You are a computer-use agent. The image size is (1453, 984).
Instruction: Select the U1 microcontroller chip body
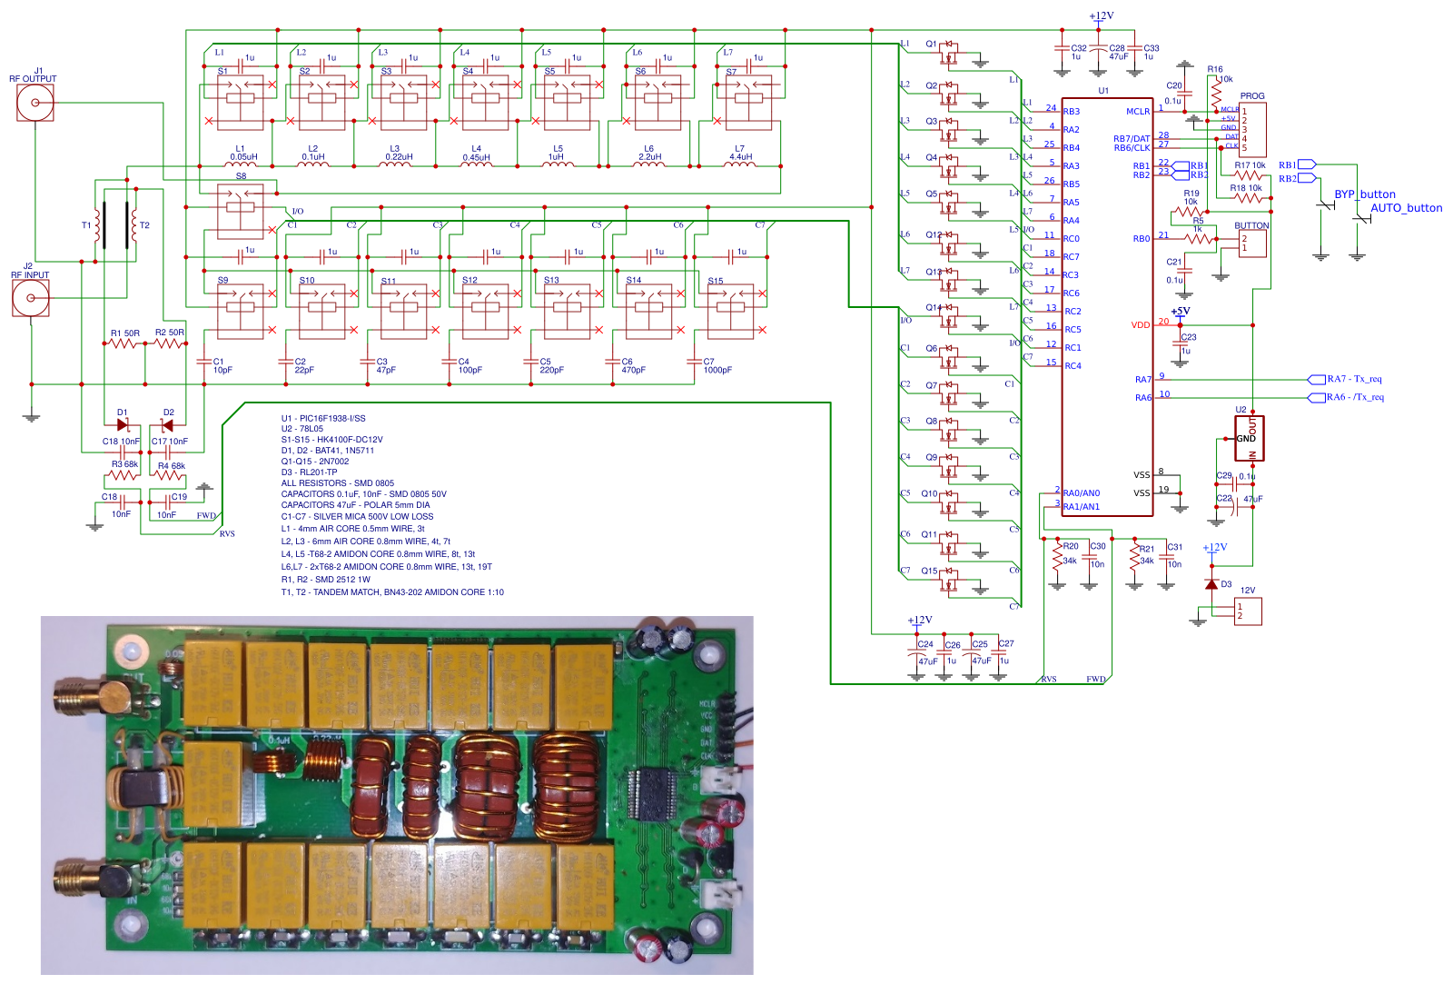1108,307
